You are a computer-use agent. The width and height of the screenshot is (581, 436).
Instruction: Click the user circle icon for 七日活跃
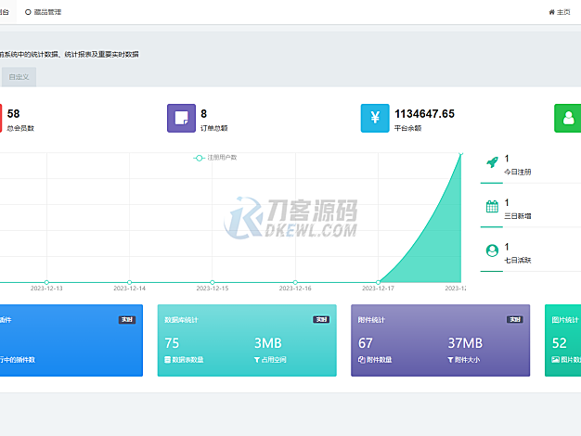492,250
